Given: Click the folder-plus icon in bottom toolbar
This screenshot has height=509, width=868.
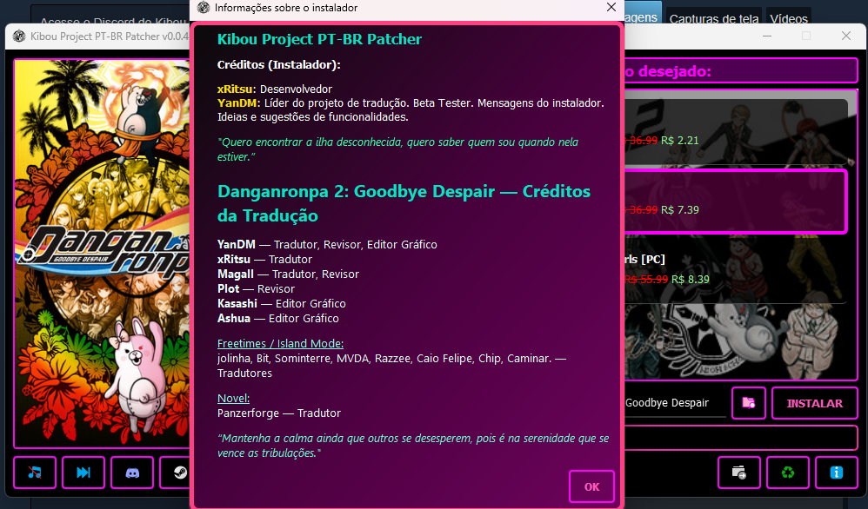Looking at the screenshot, I should 739,473.
